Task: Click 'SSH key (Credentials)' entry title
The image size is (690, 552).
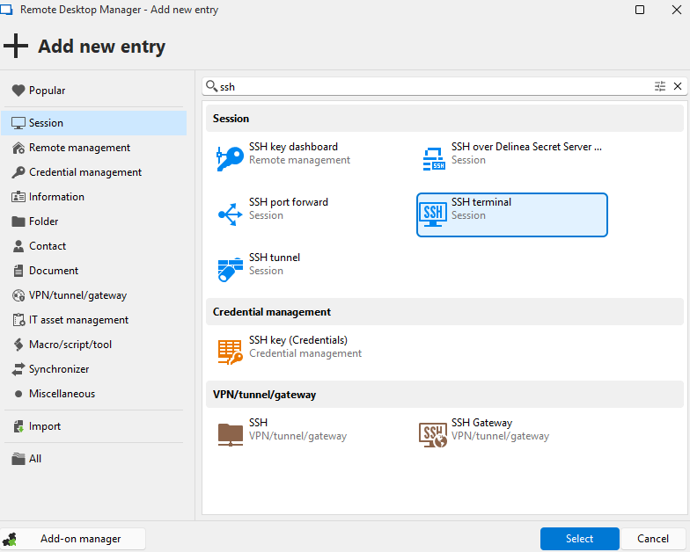Action: (x=297, y=340)
